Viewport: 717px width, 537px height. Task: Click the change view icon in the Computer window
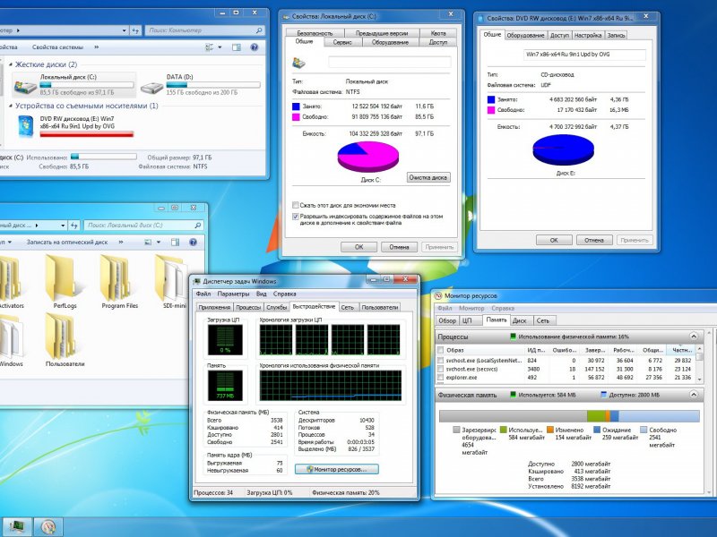click(210, 47)
